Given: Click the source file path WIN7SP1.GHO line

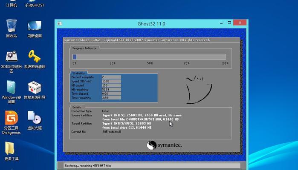Looking at the screenshot, I should tap(140, 119).
